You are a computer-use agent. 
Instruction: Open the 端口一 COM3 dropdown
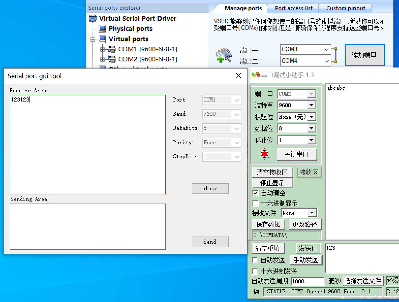tap(327, 49)
